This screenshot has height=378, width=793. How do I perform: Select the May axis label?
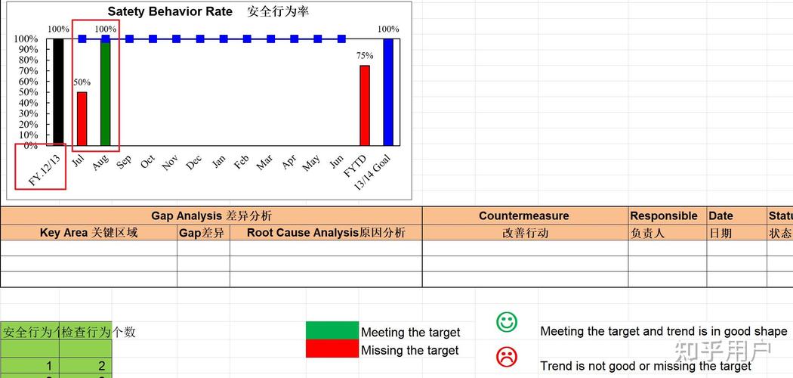(311, 163)
